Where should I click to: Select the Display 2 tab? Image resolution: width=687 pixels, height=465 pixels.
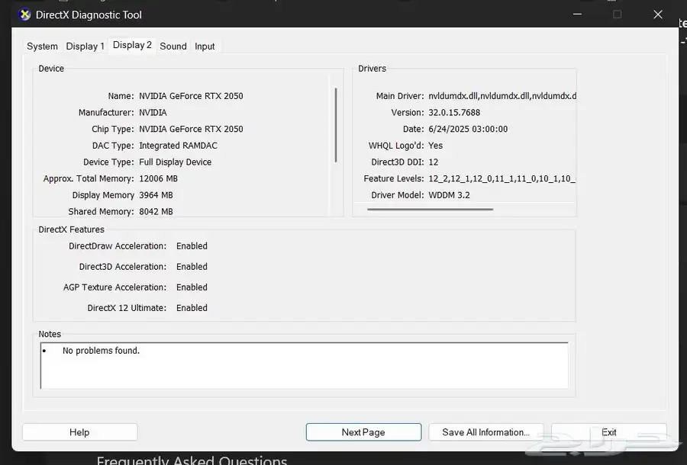point(132,45)
